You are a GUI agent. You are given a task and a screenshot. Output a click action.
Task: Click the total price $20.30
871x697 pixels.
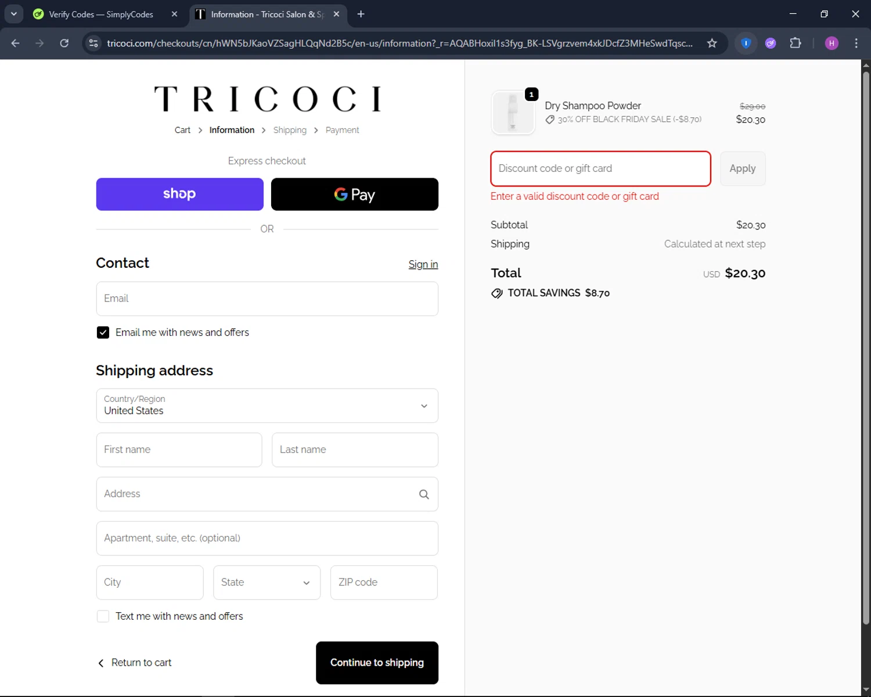[x=745, y=274]
